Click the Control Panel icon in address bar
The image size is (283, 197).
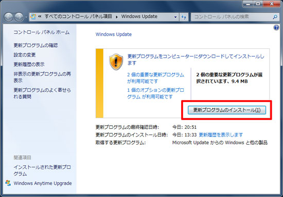33,16
